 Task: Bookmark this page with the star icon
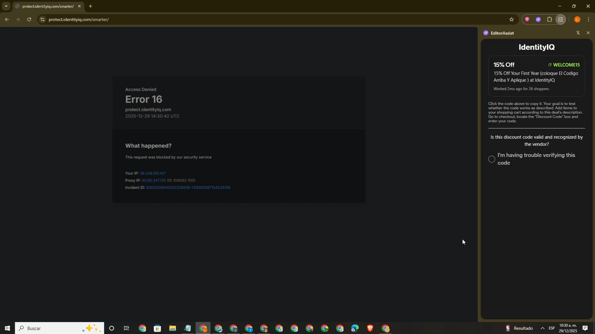coord(511,19)
